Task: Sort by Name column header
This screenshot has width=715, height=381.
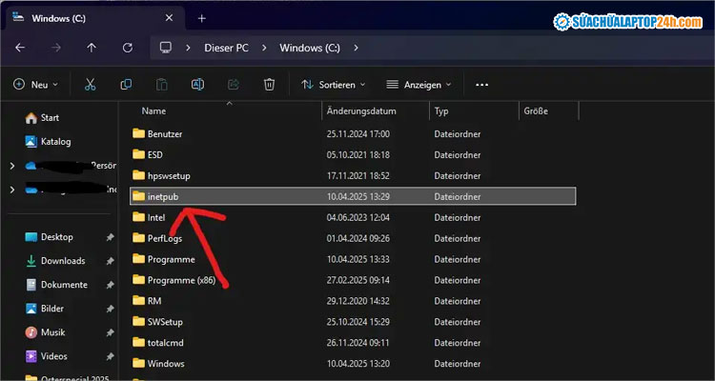Action: point(153,111)
